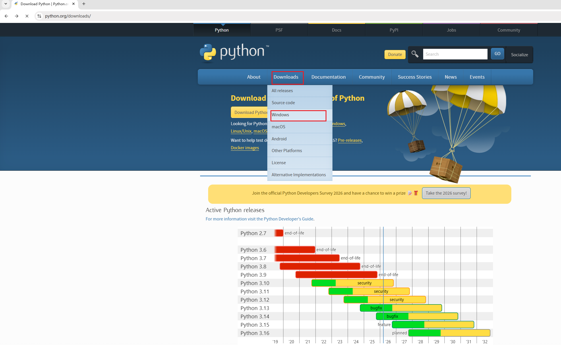This screenshot has height=345, width=561.
Task: Open the Documentation nav menu
Action: click(x=328, y=77)
